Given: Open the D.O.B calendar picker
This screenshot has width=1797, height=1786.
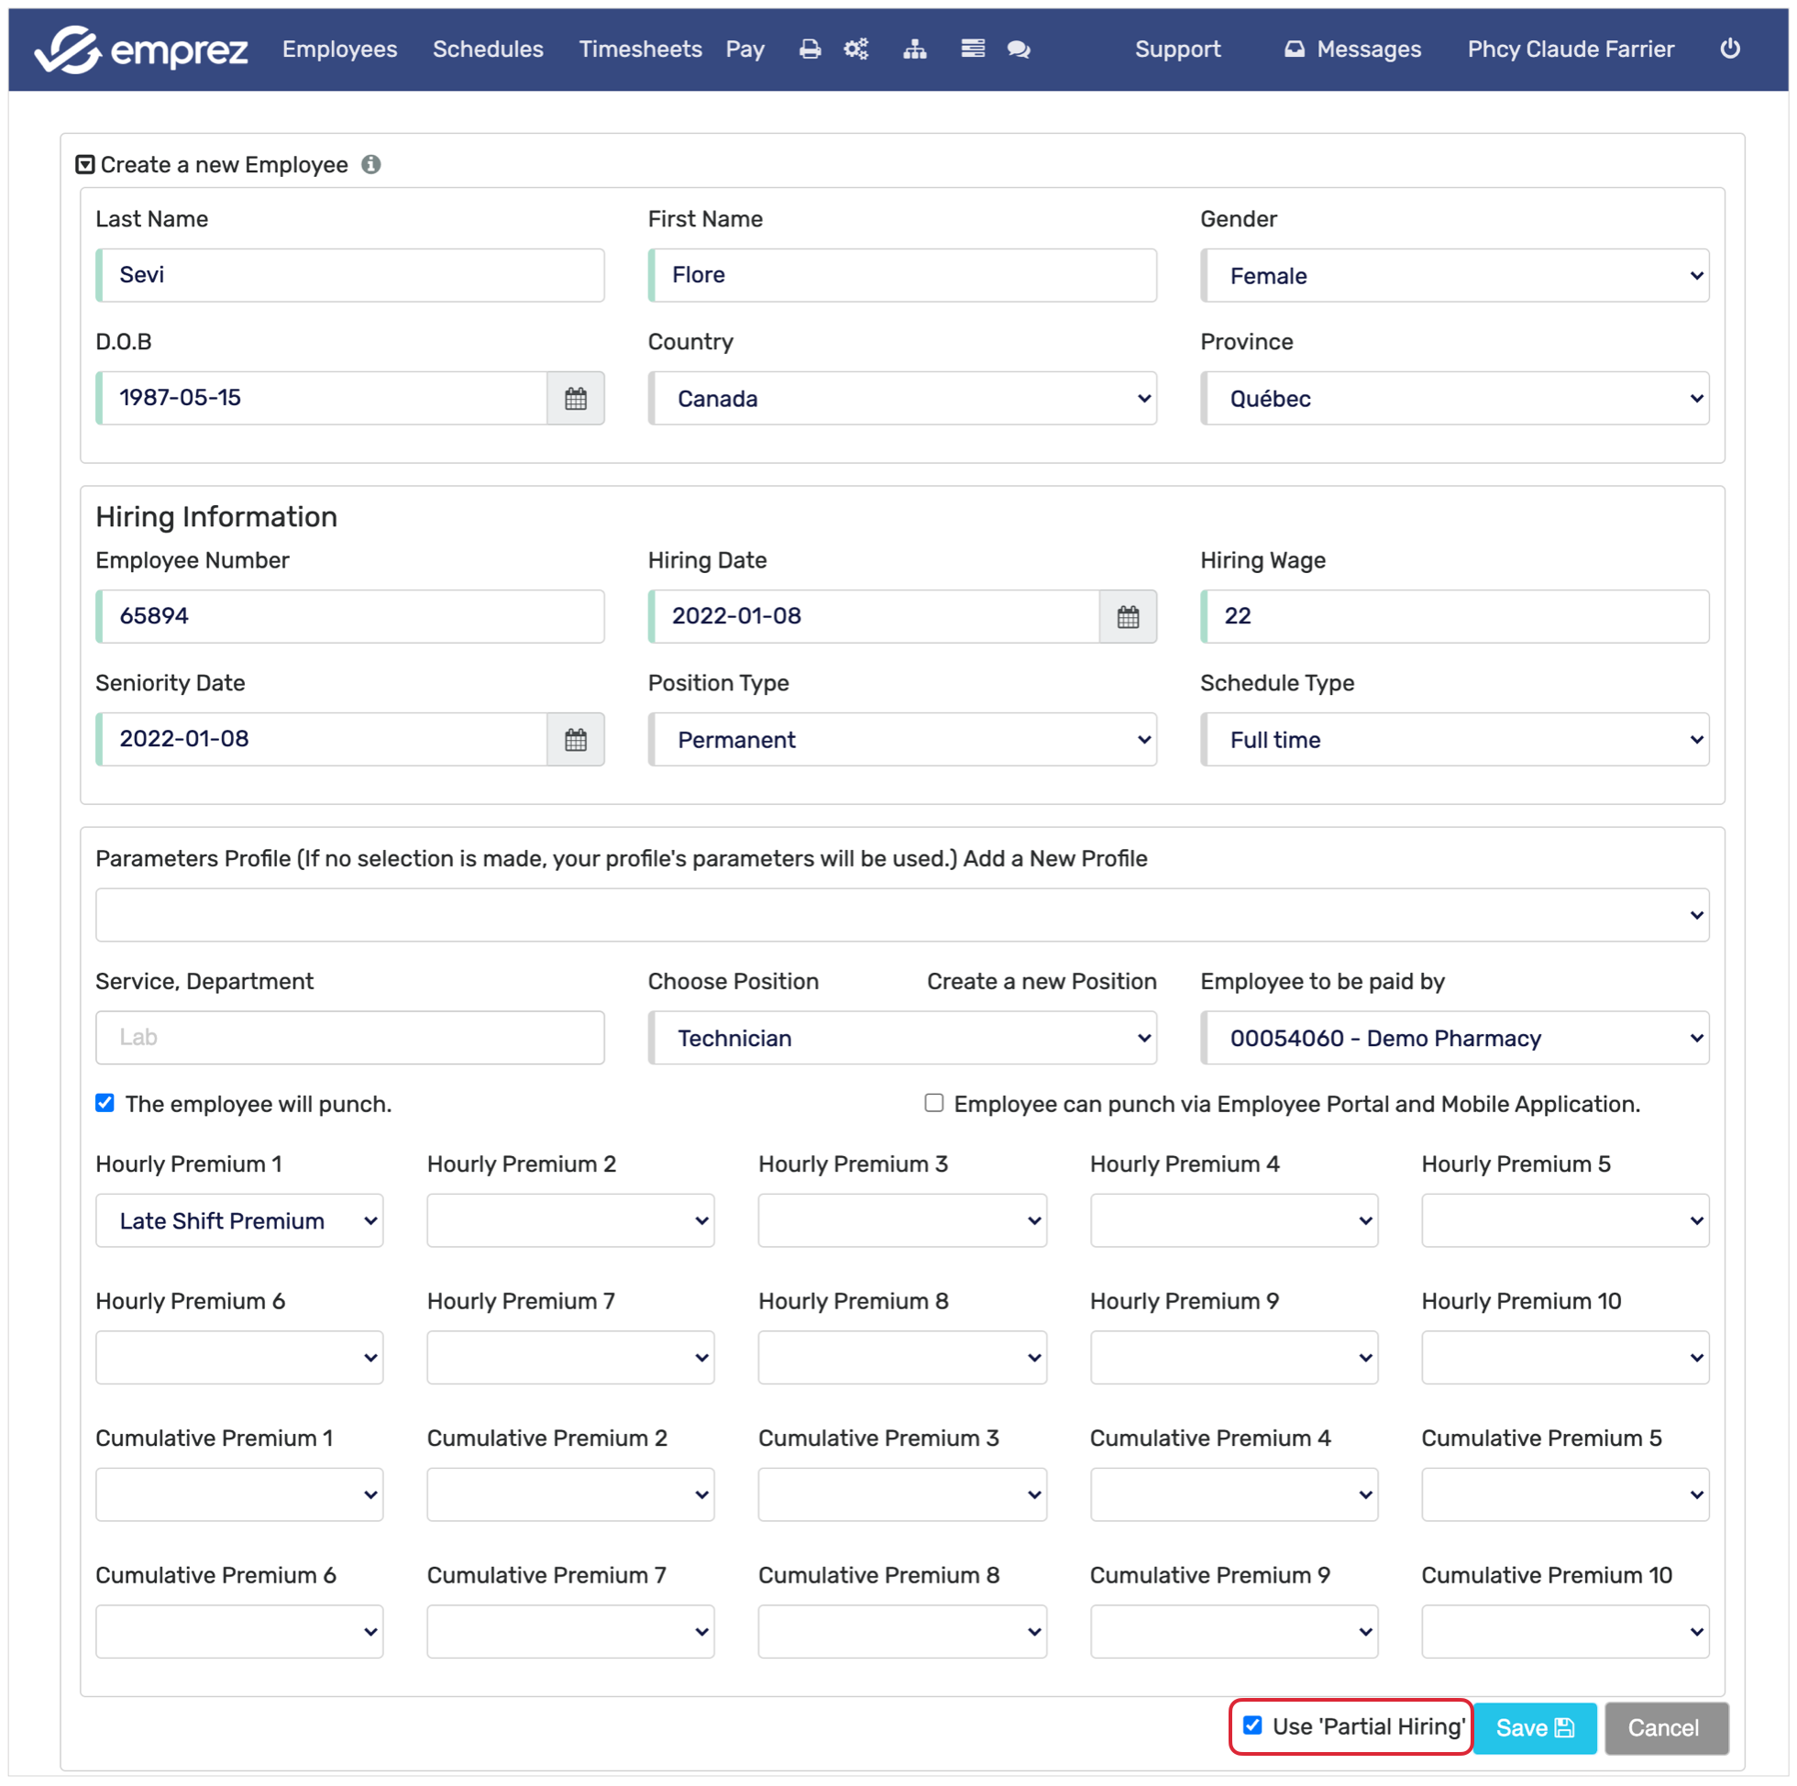Looking at the screenshot, I should [576, 399].
